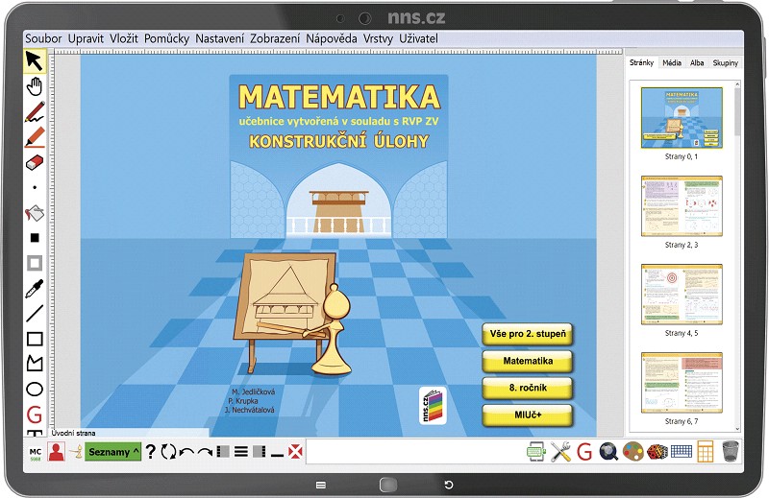Select the straight line tool
This screenshot has height=498, width=769.
pos(35,314)
